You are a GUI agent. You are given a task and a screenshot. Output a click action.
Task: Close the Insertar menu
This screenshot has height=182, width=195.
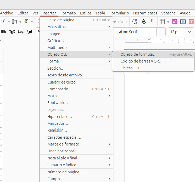(49, 13)
